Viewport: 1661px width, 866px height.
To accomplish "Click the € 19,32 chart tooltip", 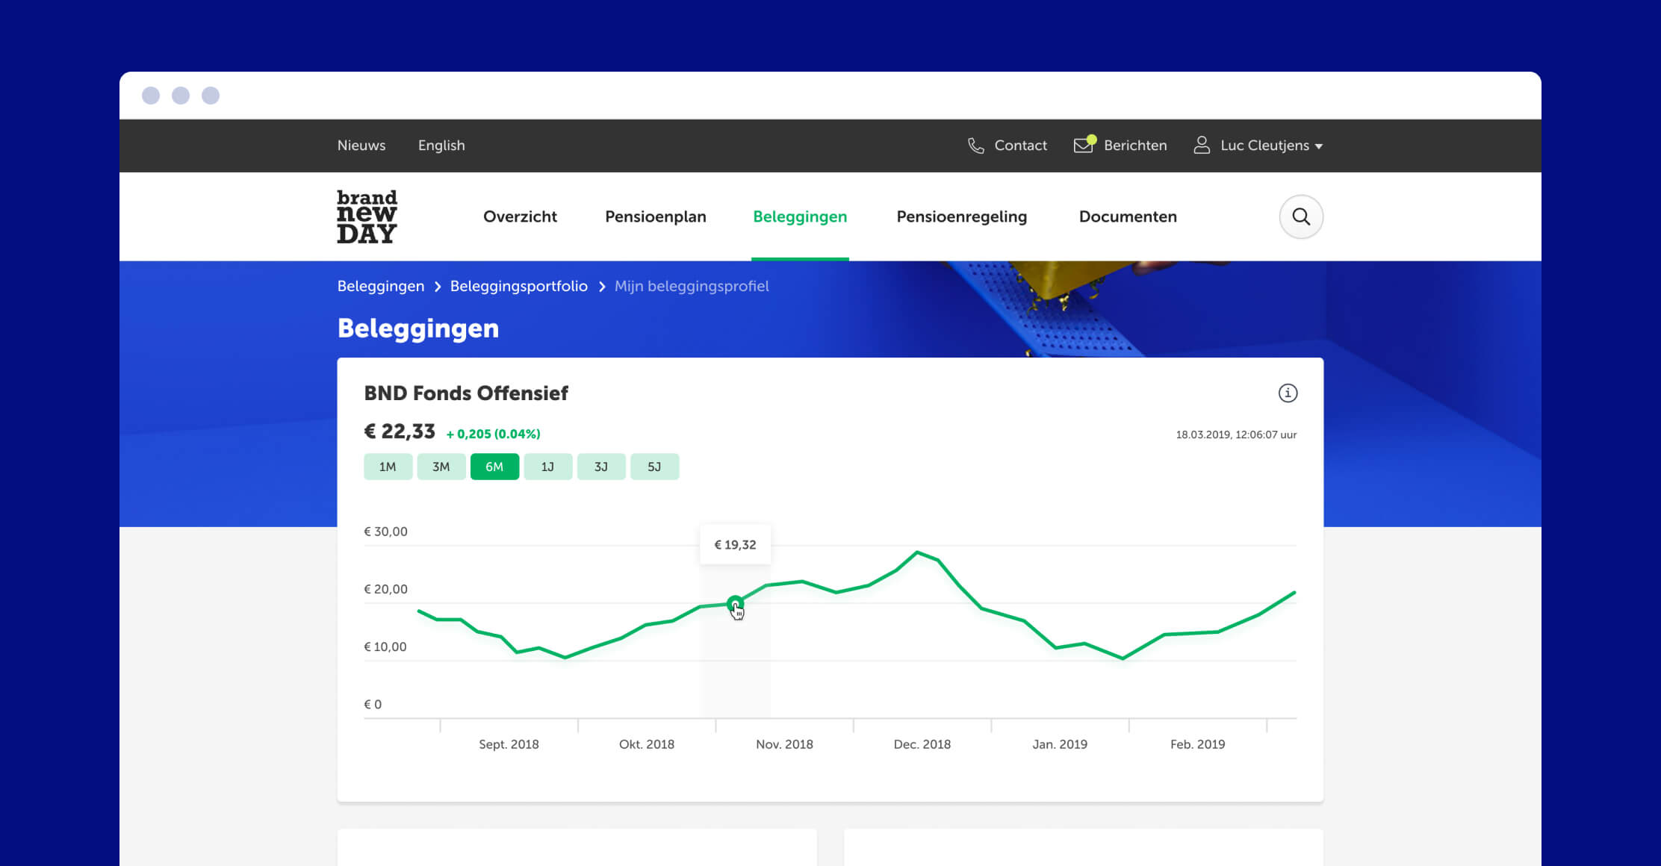I will tap(735, 544).
